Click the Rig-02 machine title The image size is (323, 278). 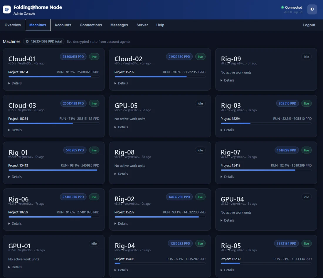[x=125, y=199]
